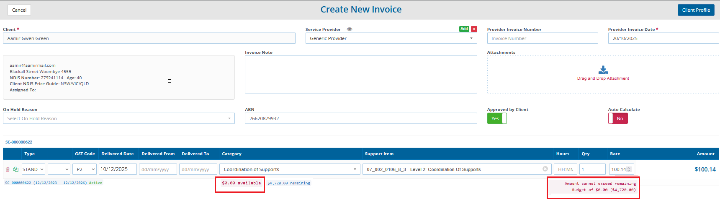Expand the On Hold Reason dropdown
The image size is (720, 204).
coord(118,118)
